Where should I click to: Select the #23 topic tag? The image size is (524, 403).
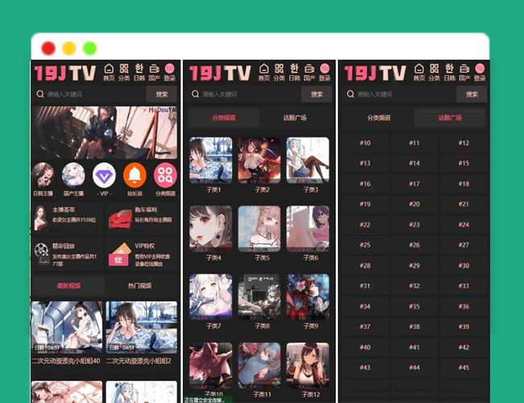click(x=414, y=225)
